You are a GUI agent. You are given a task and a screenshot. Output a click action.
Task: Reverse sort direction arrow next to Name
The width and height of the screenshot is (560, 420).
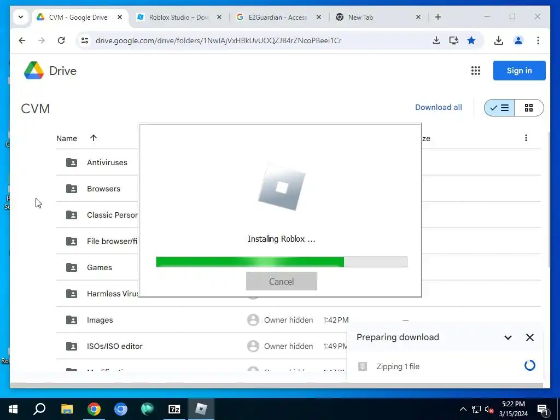tap(94, 138)
